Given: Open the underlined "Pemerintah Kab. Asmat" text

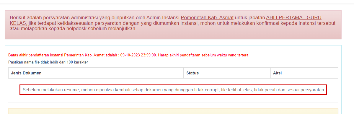Looking at the screenshot, I should pyautogui.click(x=207, y=17).
